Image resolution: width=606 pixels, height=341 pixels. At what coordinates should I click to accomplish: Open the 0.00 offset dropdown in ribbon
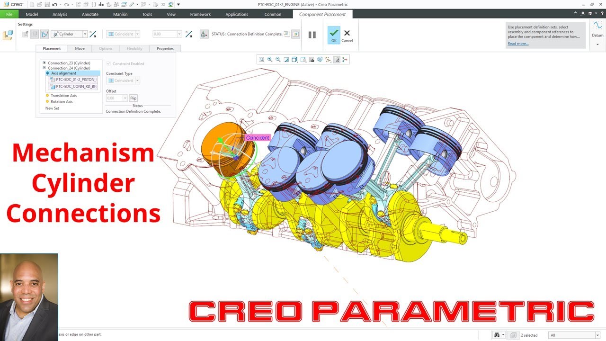click(x=179, y=34)
